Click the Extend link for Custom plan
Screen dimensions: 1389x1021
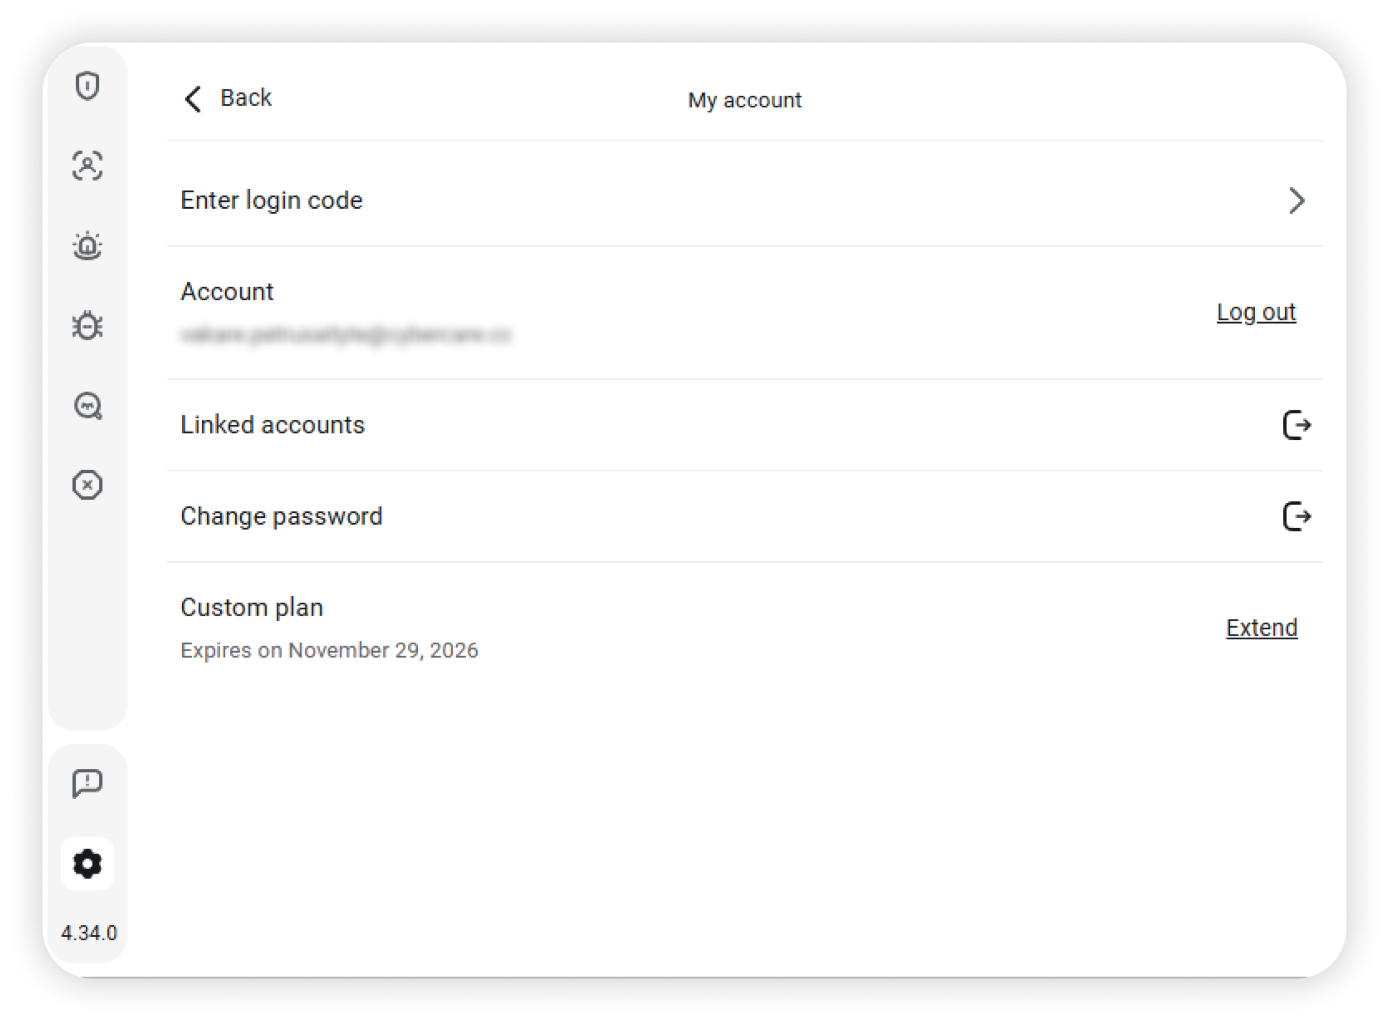point(1261,627)
